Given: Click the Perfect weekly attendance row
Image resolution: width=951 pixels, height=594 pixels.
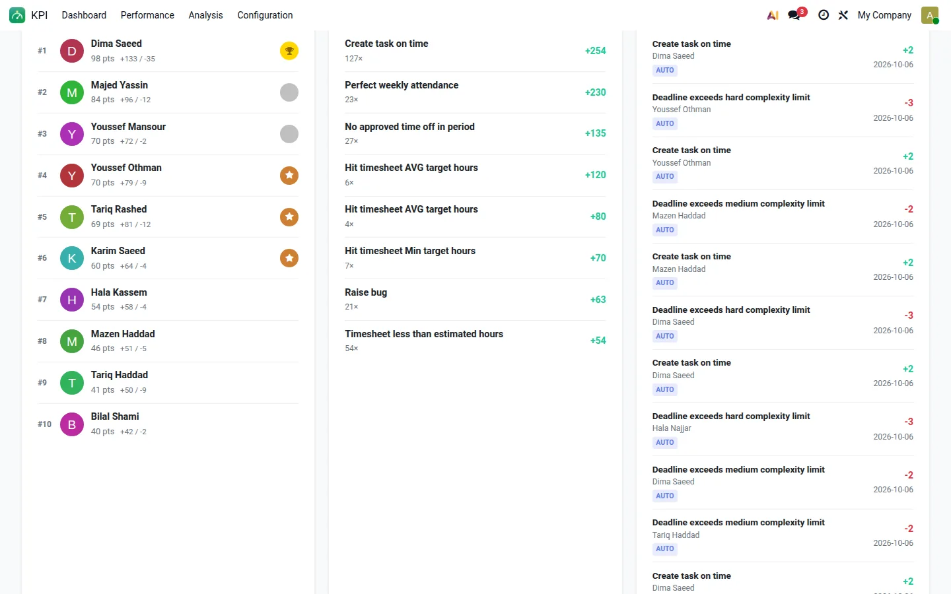Looking at the screenshot, I should point(475,92).
